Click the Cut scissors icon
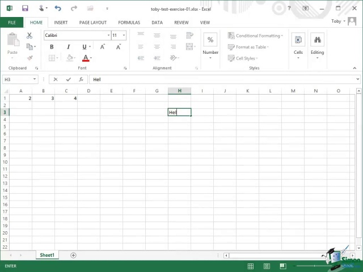Screen dimensions: 363x272 [x=29, y=36]
